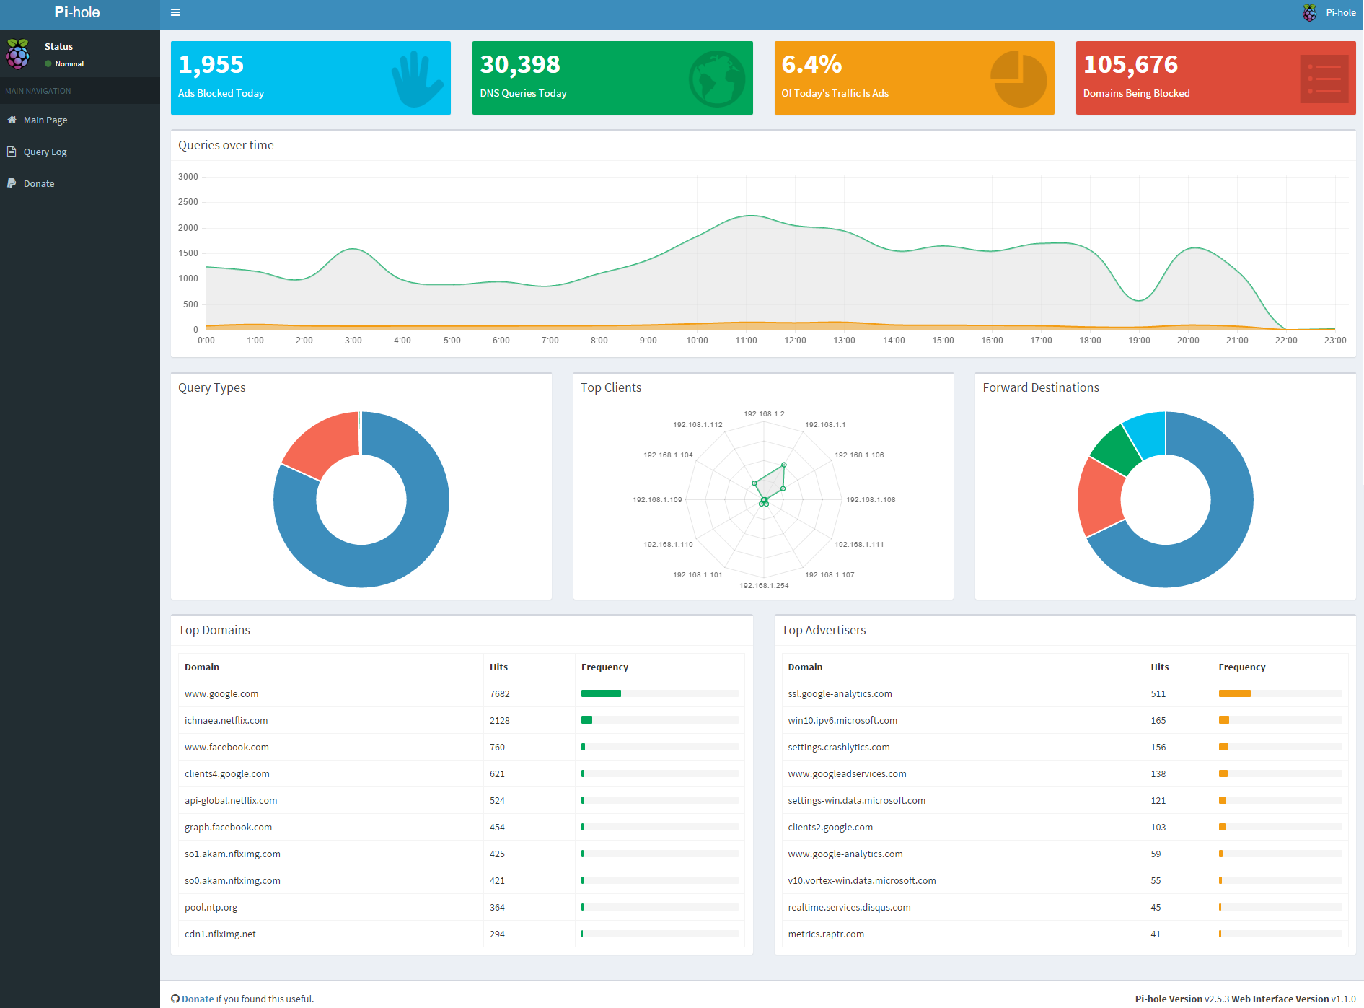This screenshot has width=1364, height=1008.
Task: Click the Pi-hole user name in the top-right header
Action: [x=1341, y=12]
